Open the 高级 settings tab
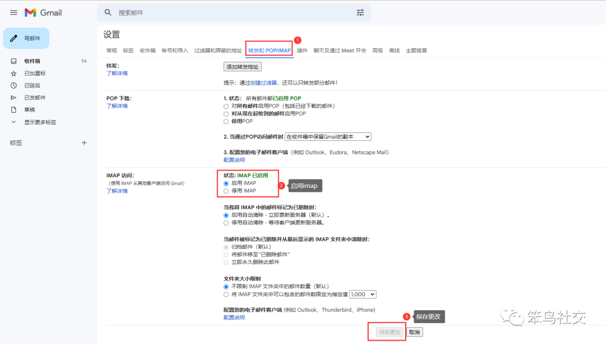The height and width of the screenshot is (344, 606). click(x=378, y=51)
